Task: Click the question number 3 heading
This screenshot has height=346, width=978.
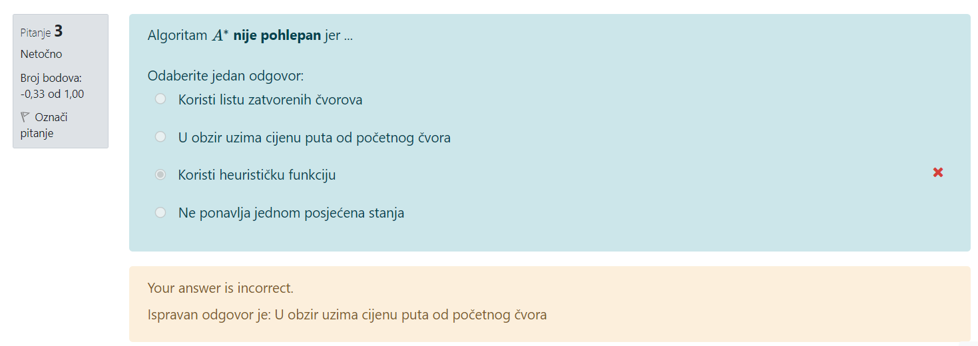Action: 59,31
